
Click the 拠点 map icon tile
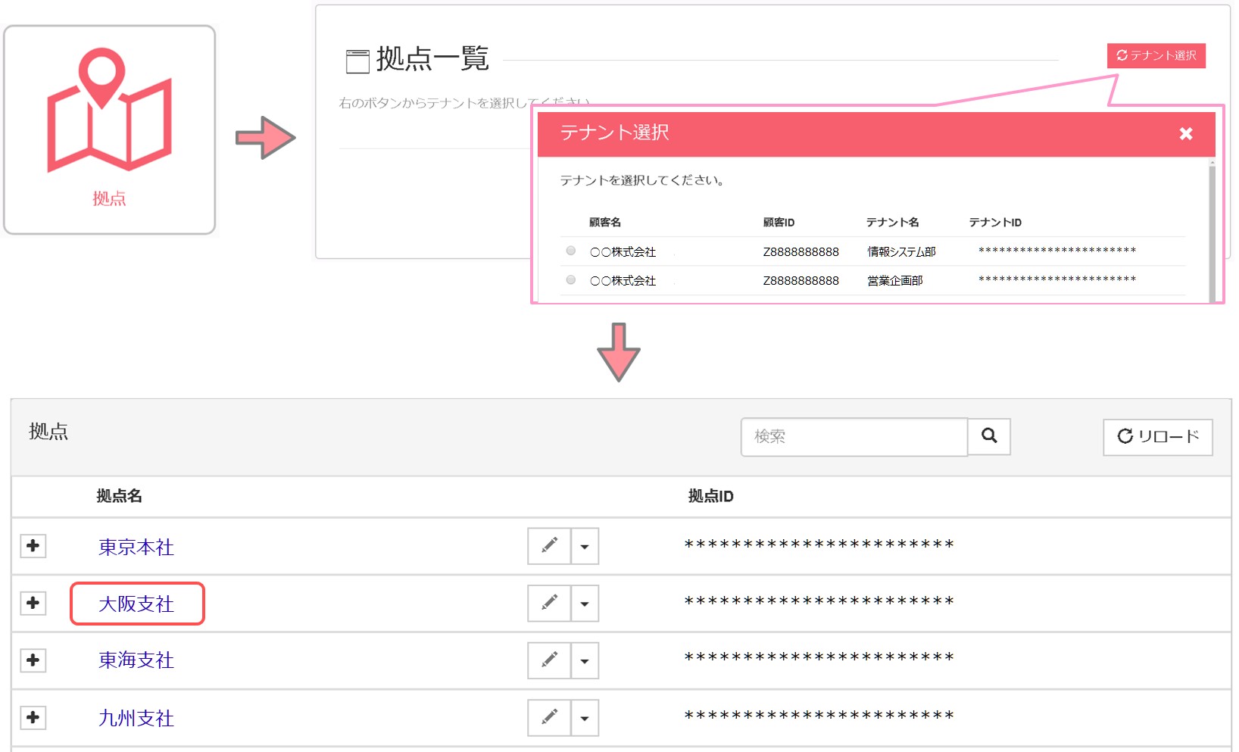click(x=110, y=129)
